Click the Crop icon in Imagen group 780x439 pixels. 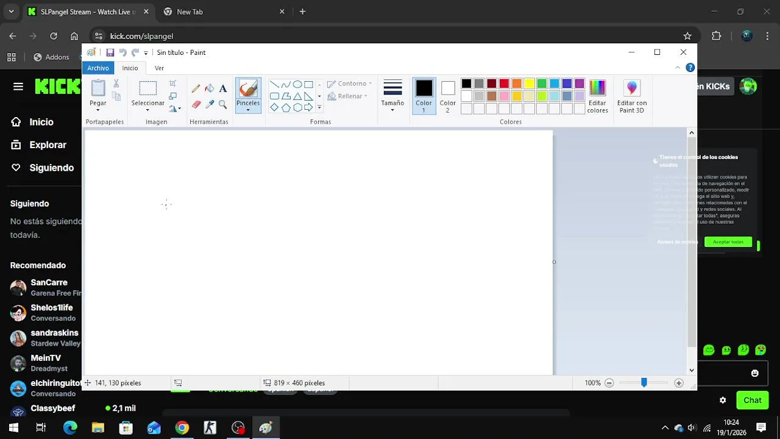pos(172,84)
